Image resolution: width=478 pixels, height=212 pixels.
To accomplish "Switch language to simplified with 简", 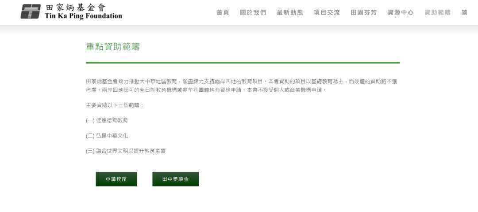I will point(464,12).
